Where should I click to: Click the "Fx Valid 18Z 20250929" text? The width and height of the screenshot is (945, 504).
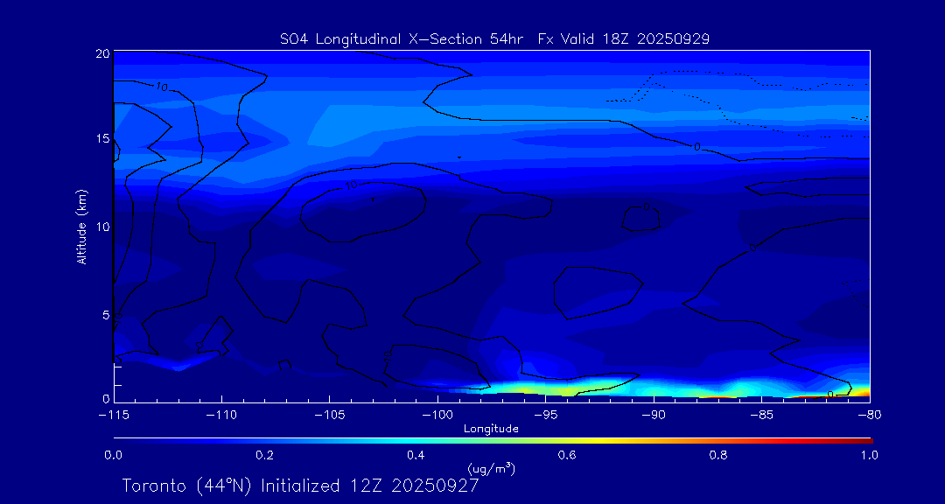point(623,39)
